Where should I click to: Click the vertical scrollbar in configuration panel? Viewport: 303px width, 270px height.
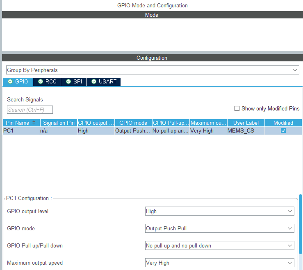[300, 224]
